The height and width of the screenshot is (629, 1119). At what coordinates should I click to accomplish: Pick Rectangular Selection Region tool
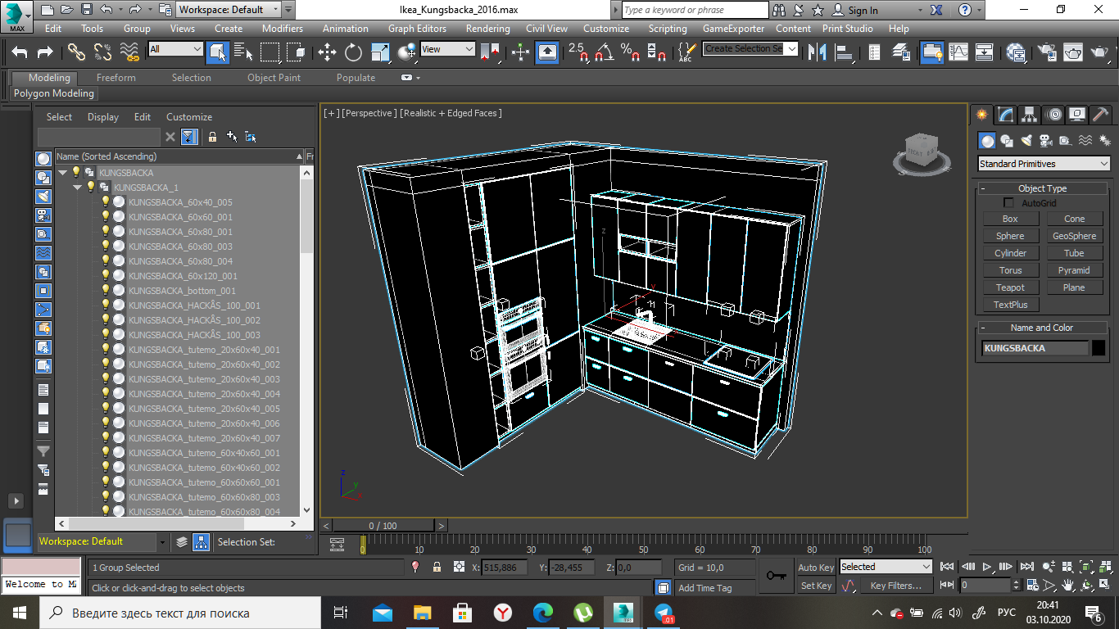[x=270, y=52]
